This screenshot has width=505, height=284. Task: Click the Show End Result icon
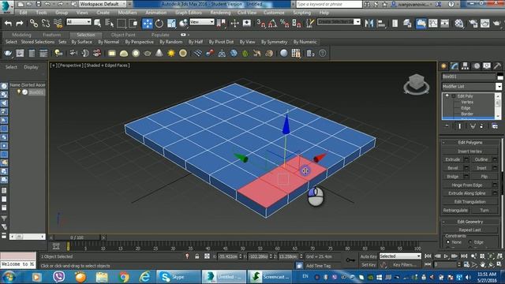coord(459,126)
